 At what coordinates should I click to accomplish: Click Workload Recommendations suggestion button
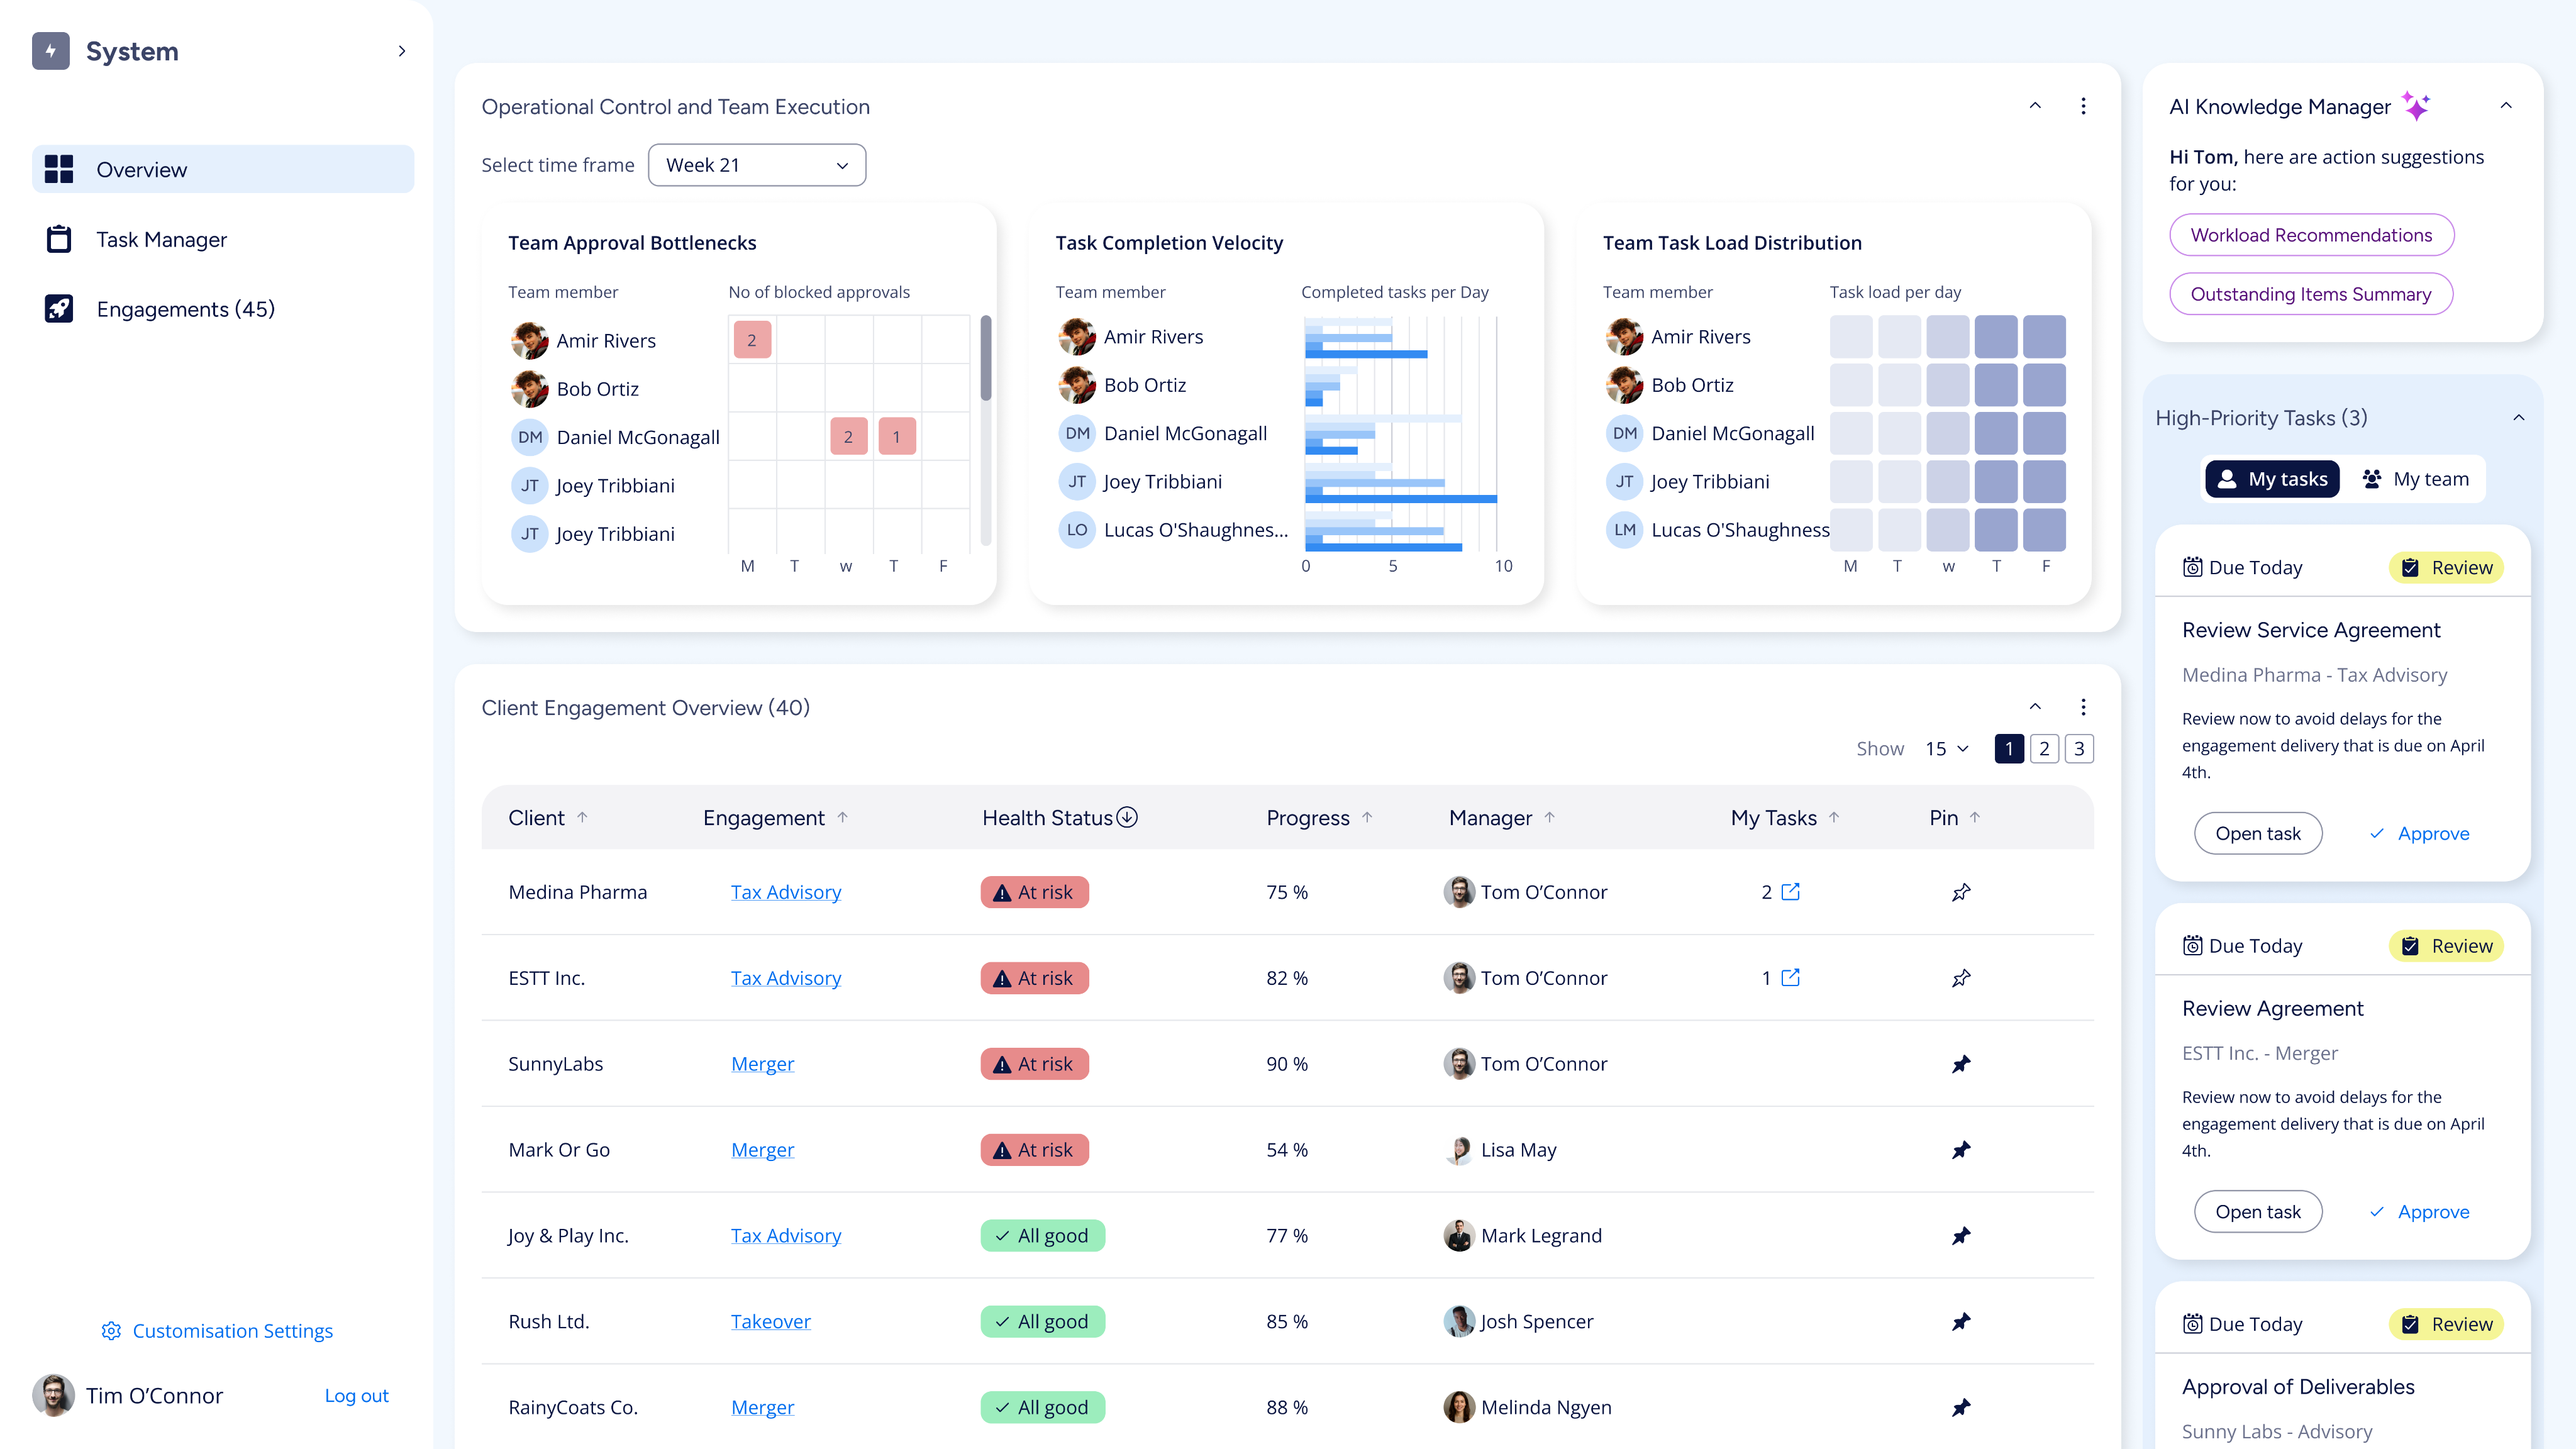tap(2311, 235)
